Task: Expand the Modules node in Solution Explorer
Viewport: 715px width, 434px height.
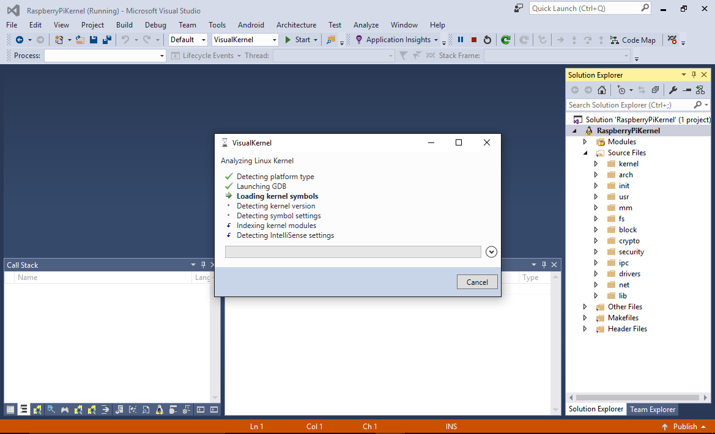Action: 585,142
